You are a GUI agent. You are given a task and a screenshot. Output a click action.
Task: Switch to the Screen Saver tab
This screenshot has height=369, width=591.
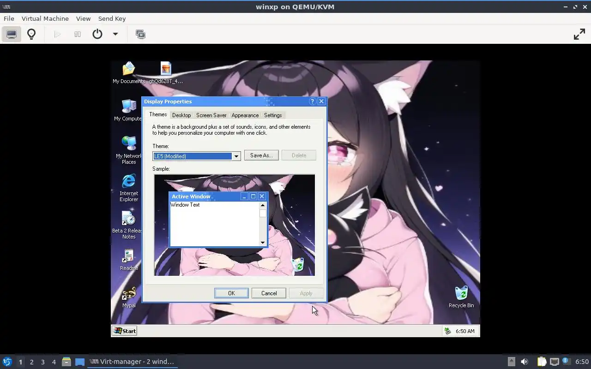point(211,115)
